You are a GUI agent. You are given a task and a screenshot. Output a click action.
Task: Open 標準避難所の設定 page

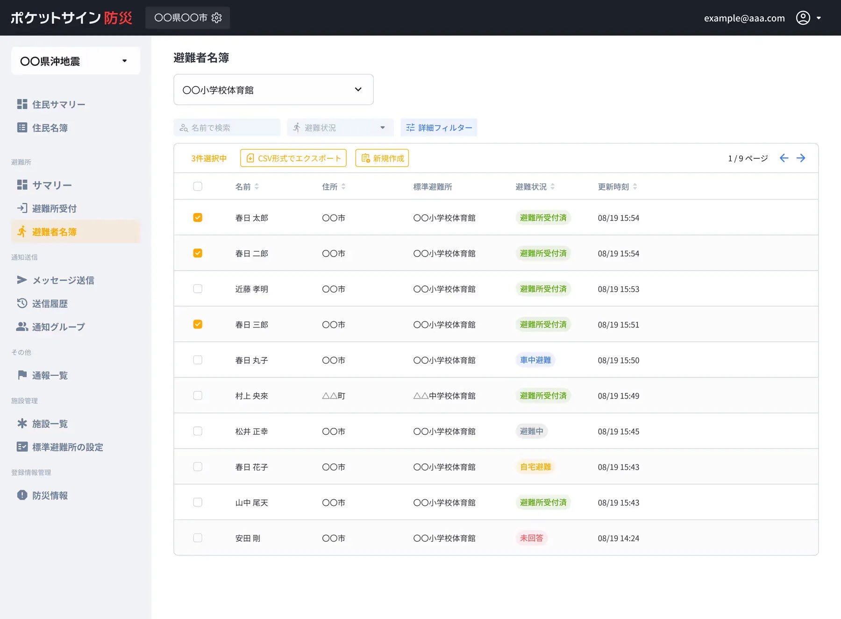[76, 447]
